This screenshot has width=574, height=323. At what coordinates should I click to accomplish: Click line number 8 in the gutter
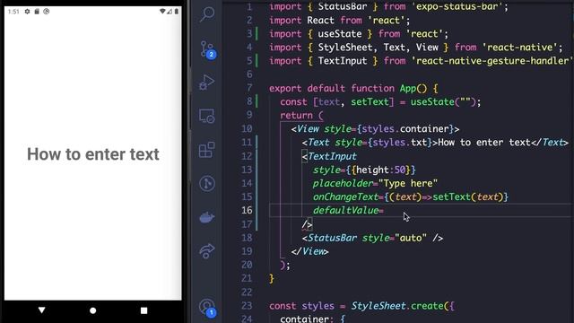(x=249, y=101)
